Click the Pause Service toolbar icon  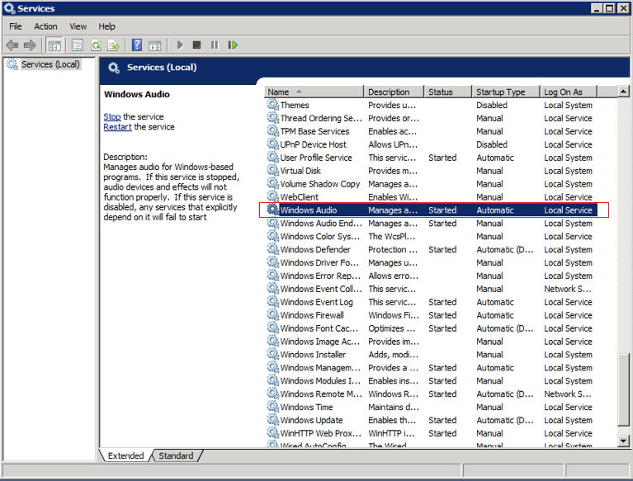[215, 45]
